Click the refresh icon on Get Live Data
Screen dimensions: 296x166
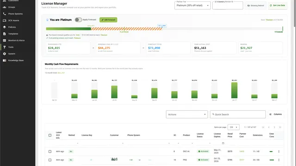tap(271, 6)
